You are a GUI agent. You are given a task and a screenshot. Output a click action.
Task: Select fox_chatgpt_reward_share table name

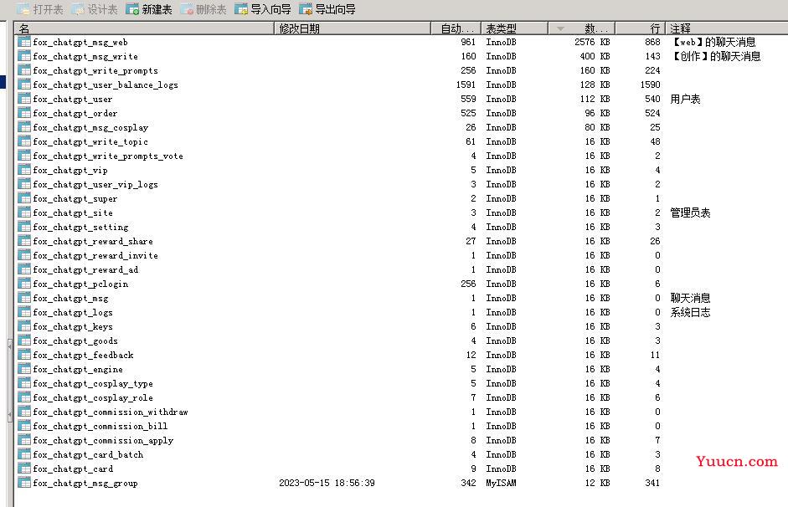(93, 242)
